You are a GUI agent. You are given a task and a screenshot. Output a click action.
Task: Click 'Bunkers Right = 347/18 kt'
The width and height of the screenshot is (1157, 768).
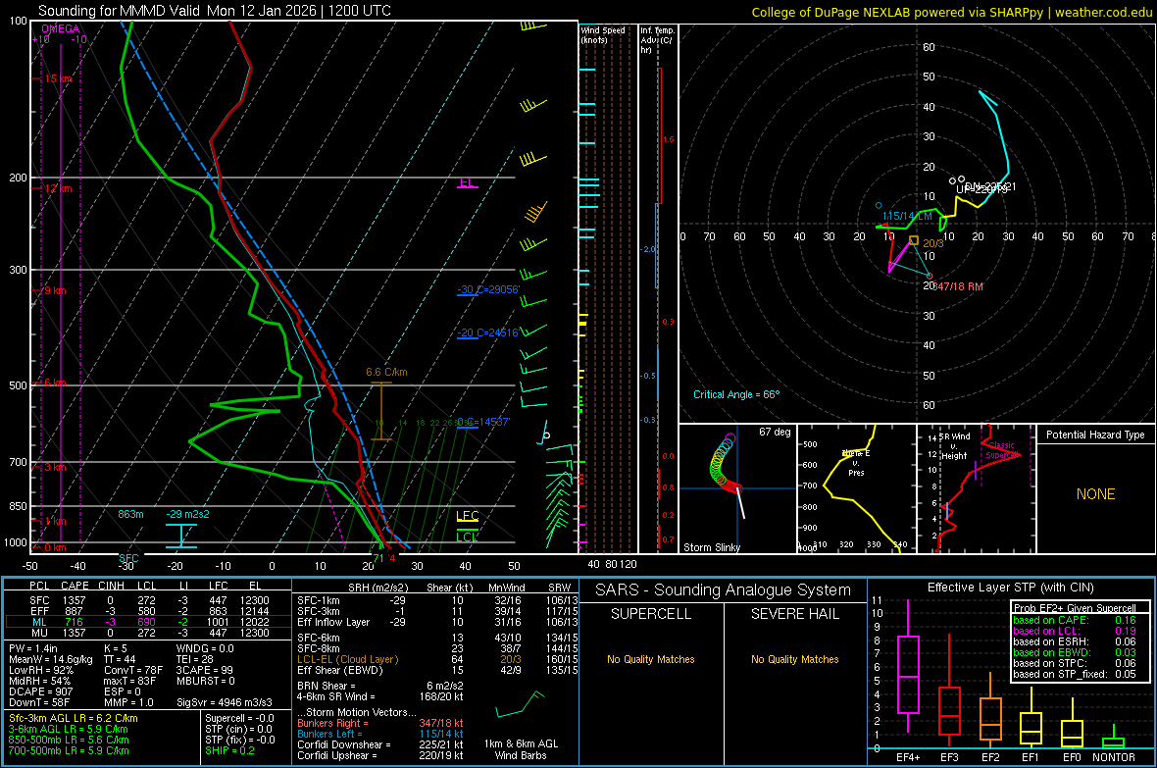tap(380, 723)
